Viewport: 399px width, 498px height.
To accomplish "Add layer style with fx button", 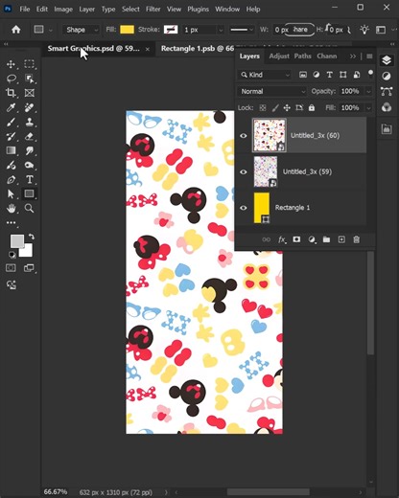I will 282,239.
